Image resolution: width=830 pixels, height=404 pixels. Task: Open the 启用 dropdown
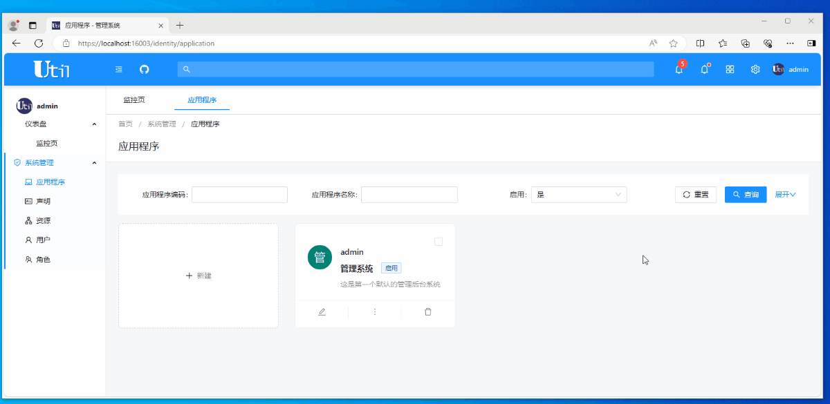579,195
